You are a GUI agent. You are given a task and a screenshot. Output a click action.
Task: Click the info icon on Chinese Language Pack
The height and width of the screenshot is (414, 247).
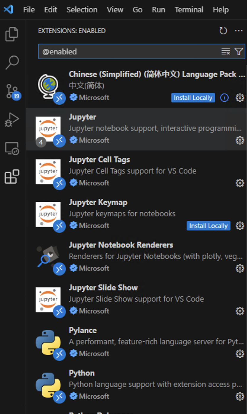pyautogui.click(x=224, y=98)
